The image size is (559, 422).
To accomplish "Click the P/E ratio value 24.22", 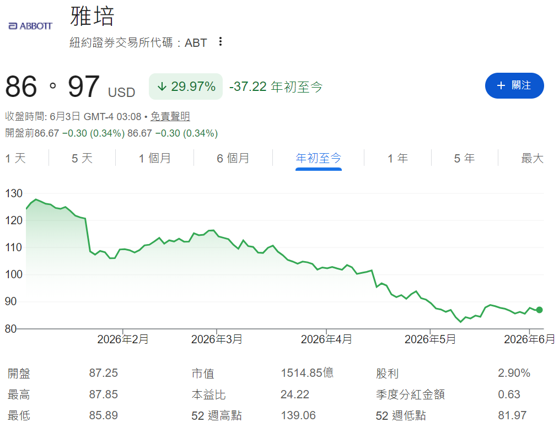I will [x=295, y=394].
